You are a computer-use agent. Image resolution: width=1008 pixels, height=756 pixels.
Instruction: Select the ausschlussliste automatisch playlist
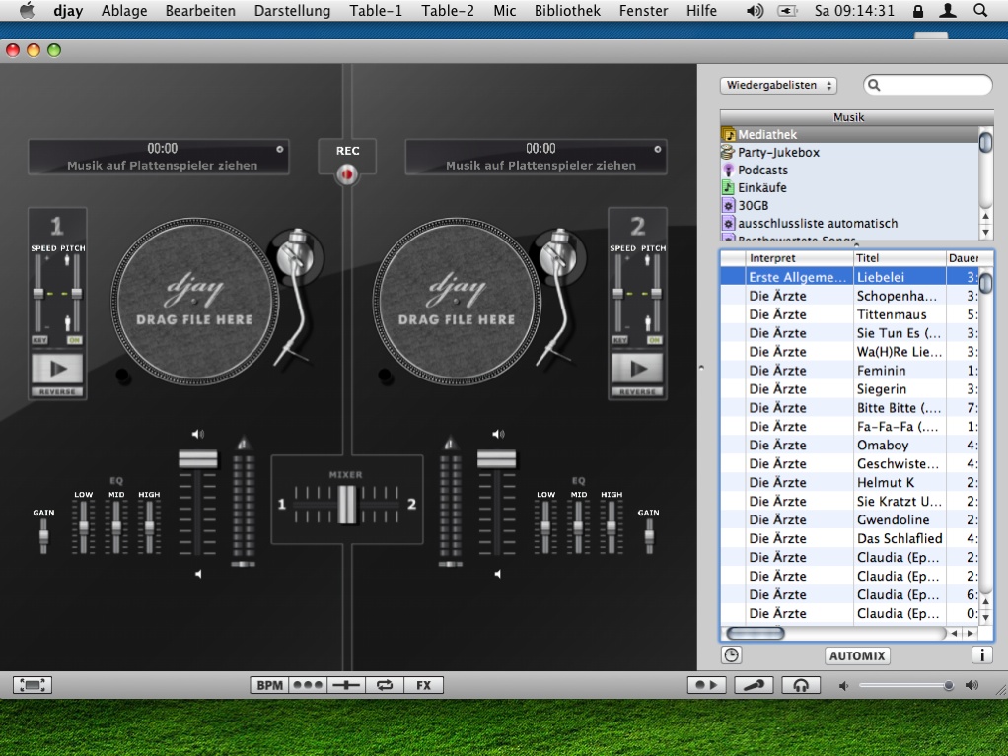(850, 224)
